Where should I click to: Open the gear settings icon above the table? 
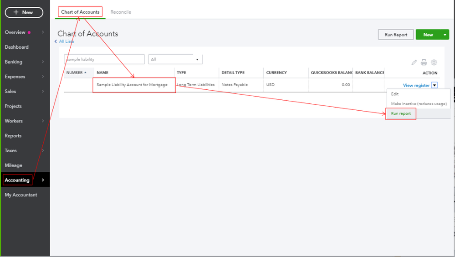(x=434, y=62)
